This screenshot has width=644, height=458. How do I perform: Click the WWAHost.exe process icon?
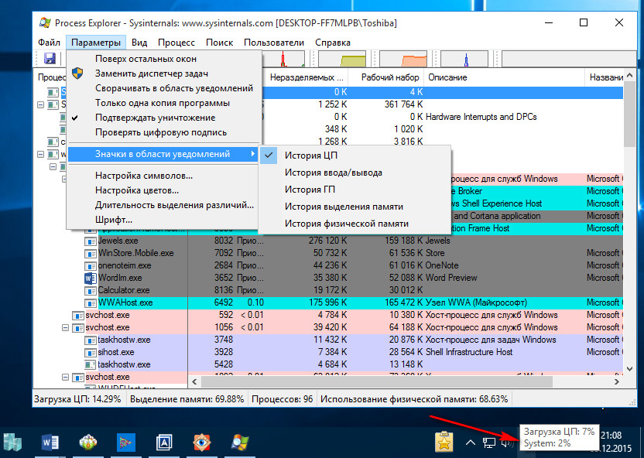tap(90, 302)
